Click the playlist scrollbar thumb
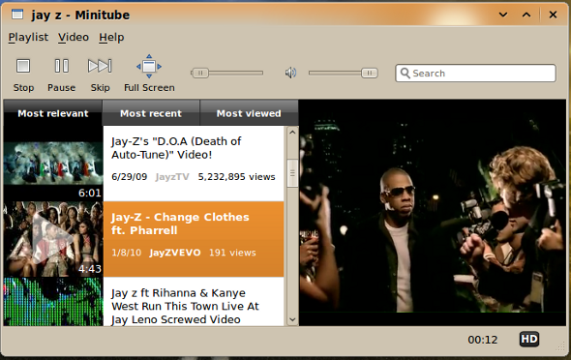 [292, 173]
